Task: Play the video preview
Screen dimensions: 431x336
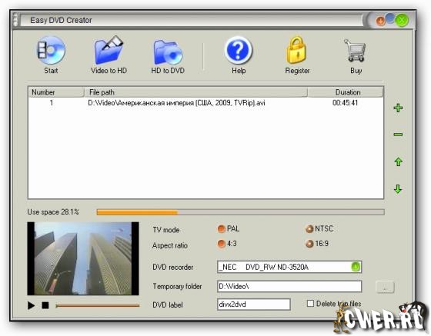Action: click(31, 305)
